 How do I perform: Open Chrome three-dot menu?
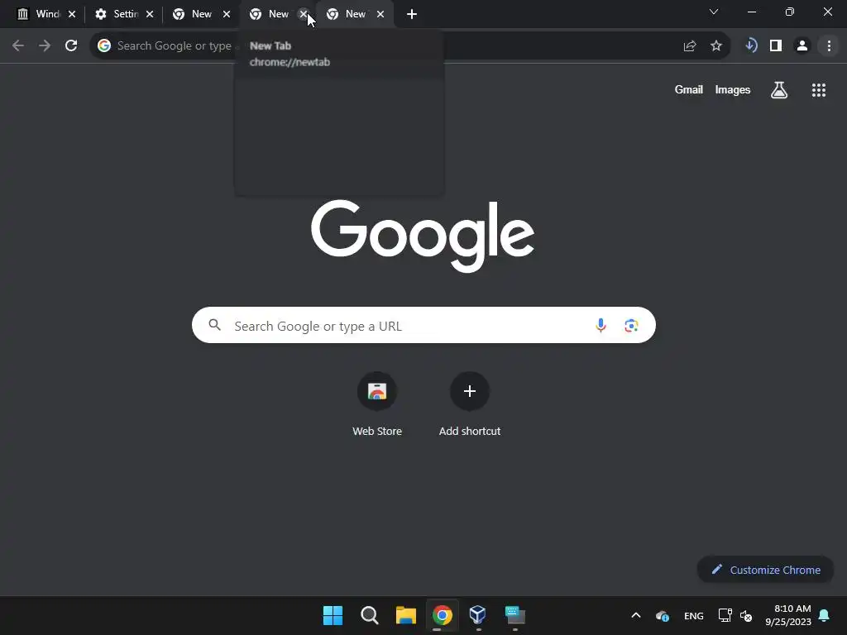[829, 46]
